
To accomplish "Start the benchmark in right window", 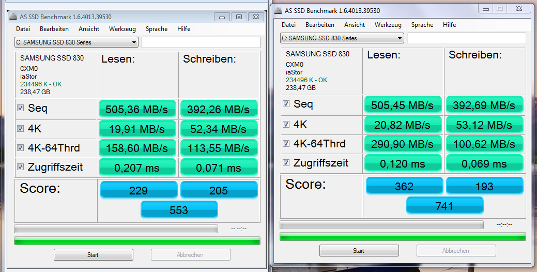I will click(359, 250).
